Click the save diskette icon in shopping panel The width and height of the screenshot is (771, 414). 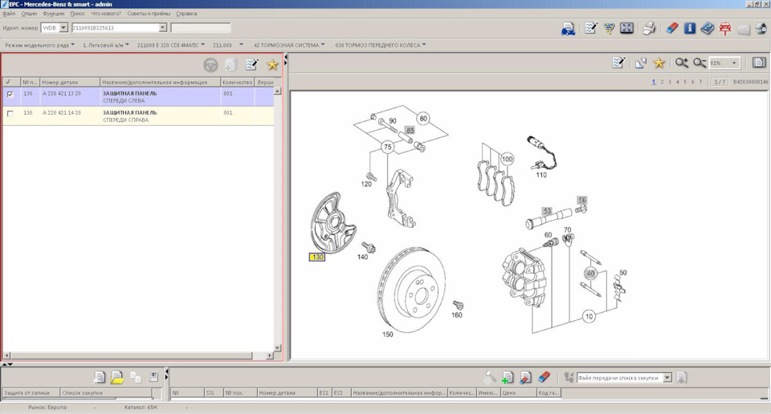coord(153,377)
